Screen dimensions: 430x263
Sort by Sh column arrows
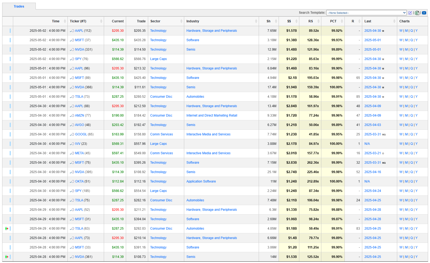coord(276,21)
